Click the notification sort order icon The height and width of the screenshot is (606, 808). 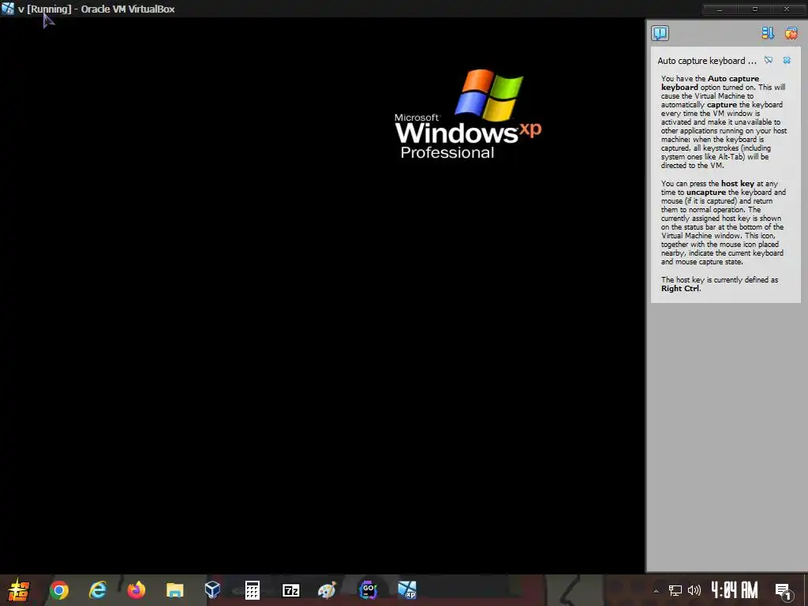point(768,33)
